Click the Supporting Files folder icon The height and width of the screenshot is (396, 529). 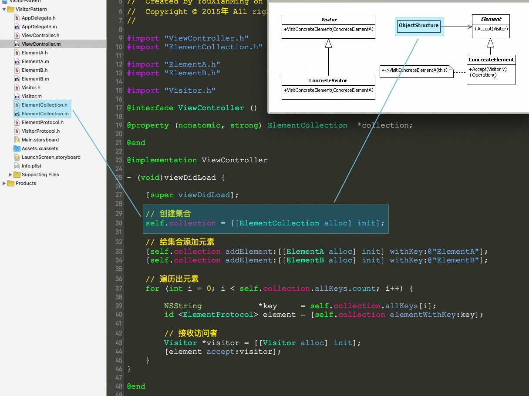[17, 175]
